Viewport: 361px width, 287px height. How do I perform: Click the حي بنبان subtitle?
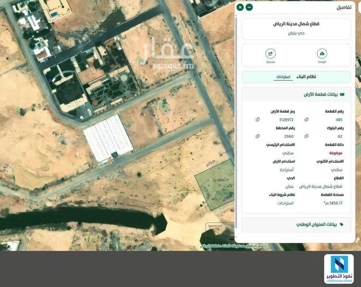click(296, 33)
